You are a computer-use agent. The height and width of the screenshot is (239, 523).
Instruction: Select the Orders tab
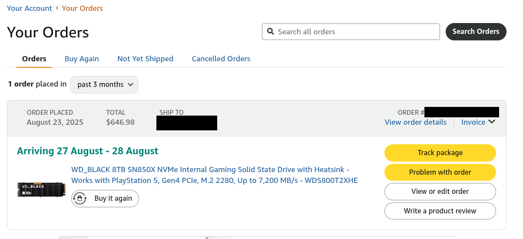[x=34, y=59]
